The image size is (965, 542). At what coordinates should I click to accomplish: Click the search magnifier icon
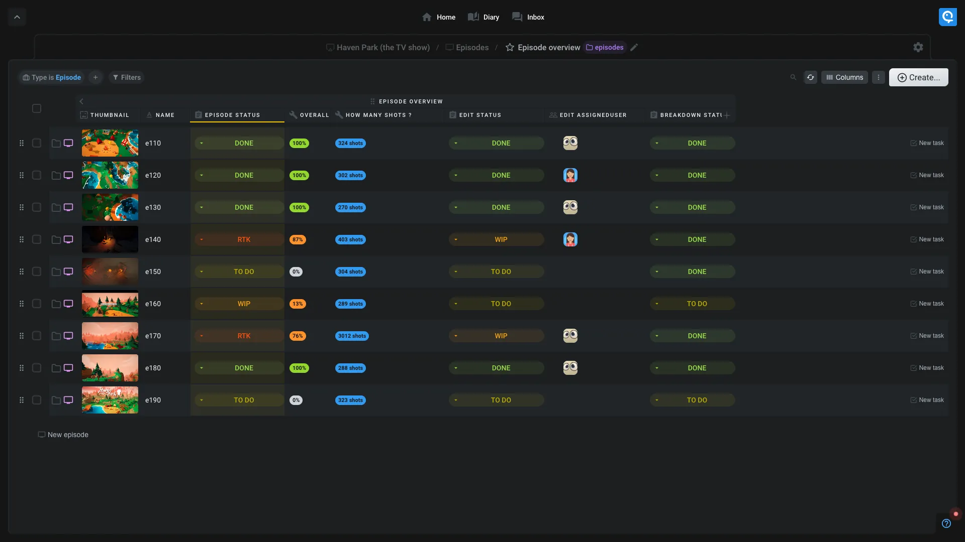(x=793, y=77)
